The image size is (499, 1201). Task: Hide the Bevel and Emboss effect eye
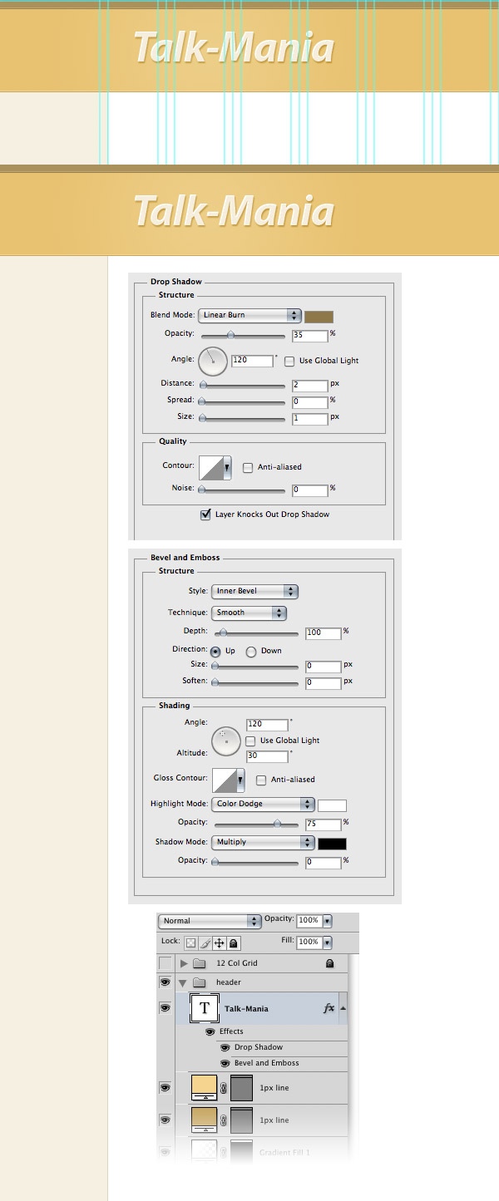[225, 1063]
